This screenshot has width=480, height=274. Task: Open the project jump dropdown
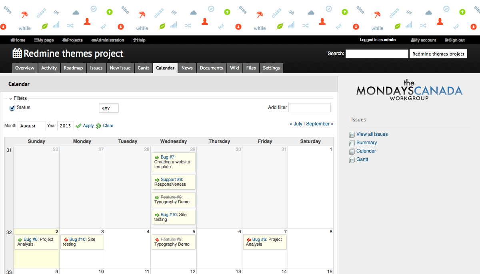click(x=438, y=54)
